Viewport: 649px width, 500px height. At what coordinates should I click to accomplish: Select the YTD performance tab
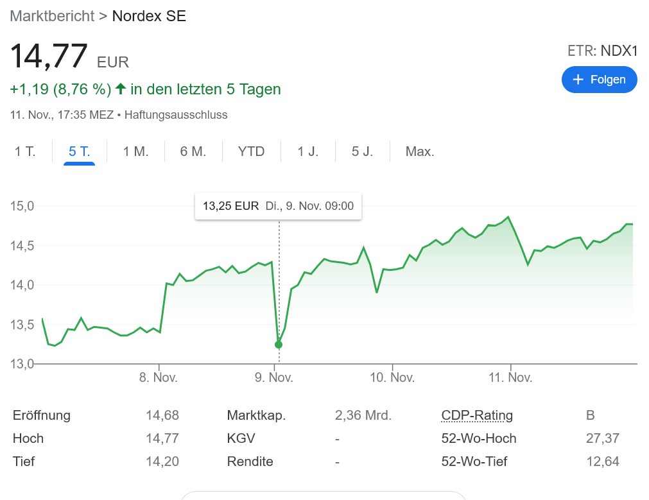tap(251, 151)
